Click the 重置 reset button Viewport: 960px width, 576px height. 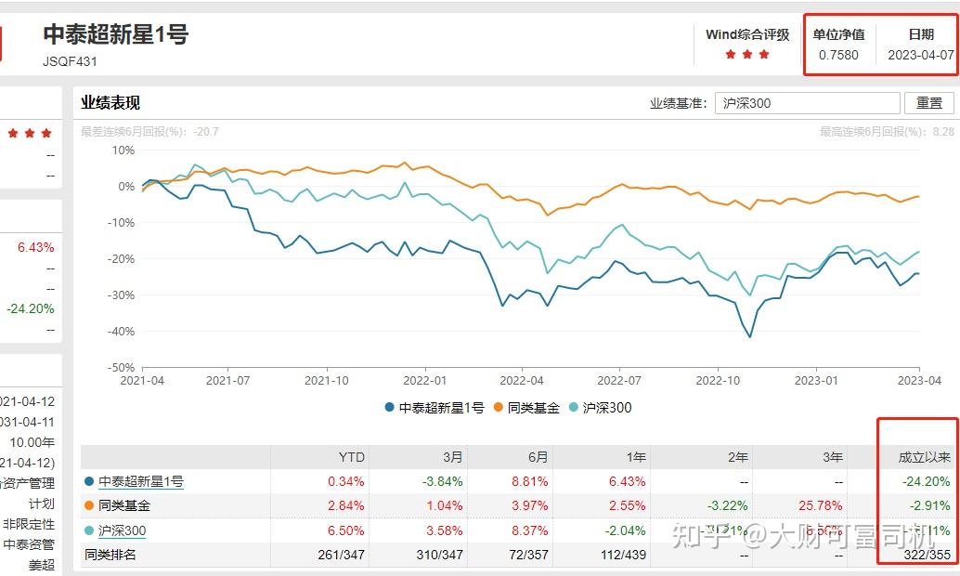click(x=930, y=102)
